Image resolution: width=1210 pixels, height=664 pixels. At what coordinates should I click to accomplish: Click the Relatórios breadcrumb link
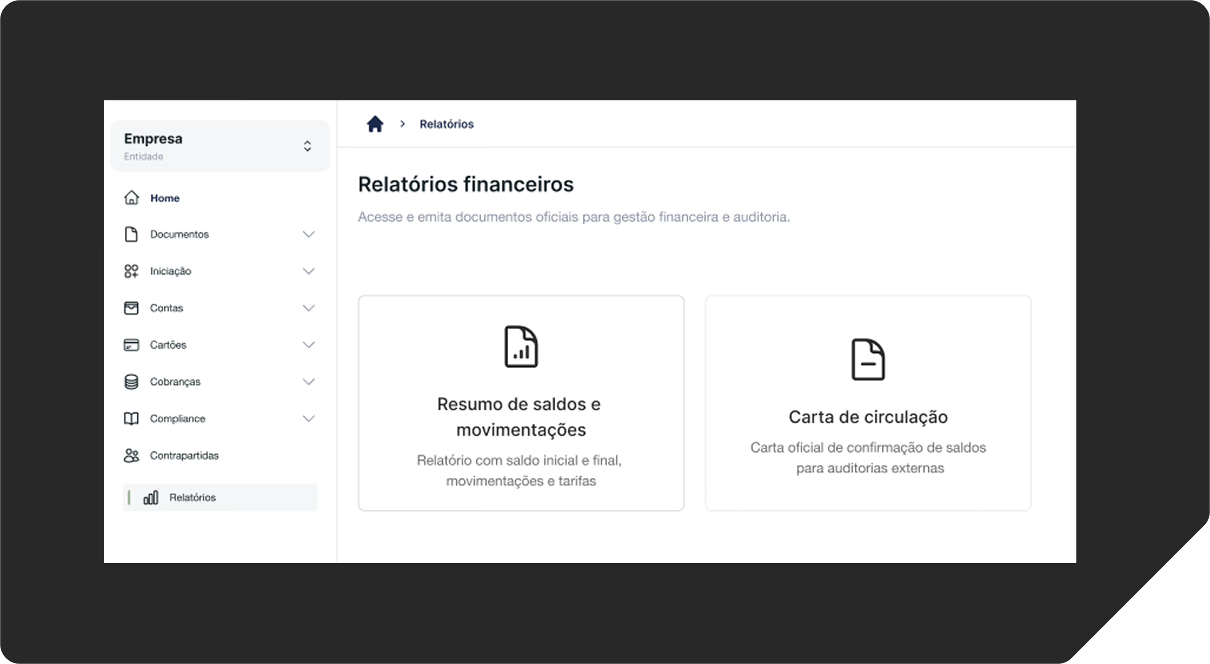click(x=446, y=124)
